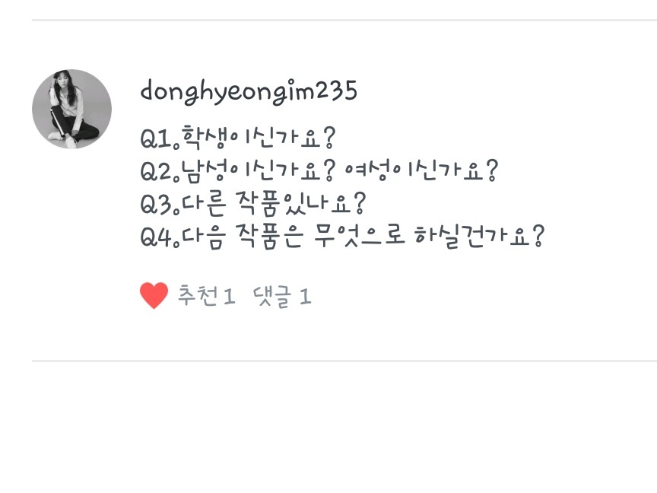Click the Q4. label of the fourth question
The height and width of the screenshot is (493, 657).
pos(160,237)
